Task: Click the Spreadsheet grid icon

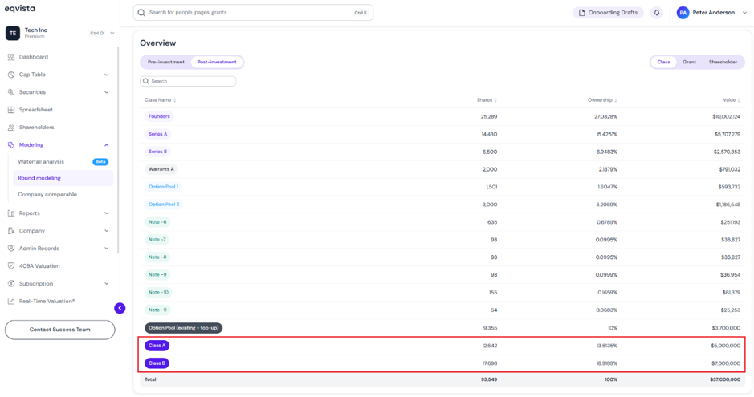Action: tap(11, 110)
